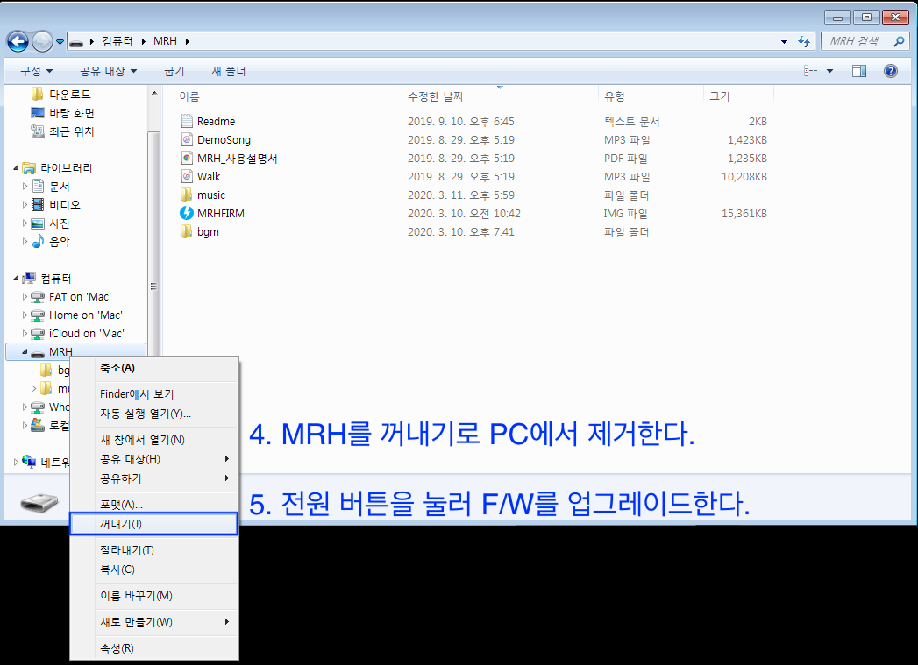Toggle the preview pane icon
The image size is (918, 665).
point(859,71)
